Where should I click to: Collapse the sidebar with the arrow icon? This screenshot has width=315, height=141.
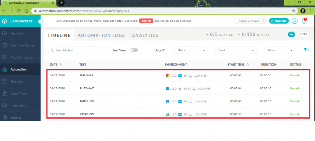[x=41, y=21]
